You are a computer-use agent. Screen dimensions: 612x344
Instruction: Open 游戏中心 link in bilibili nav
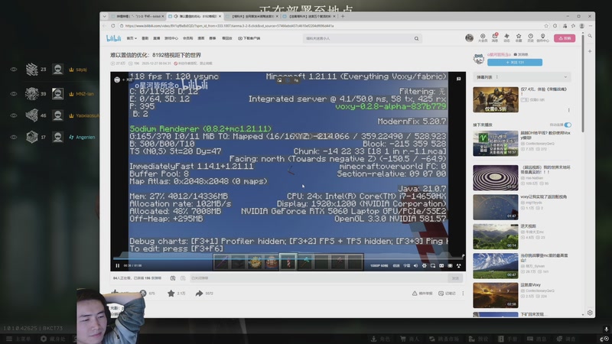[x=171, y=38]
